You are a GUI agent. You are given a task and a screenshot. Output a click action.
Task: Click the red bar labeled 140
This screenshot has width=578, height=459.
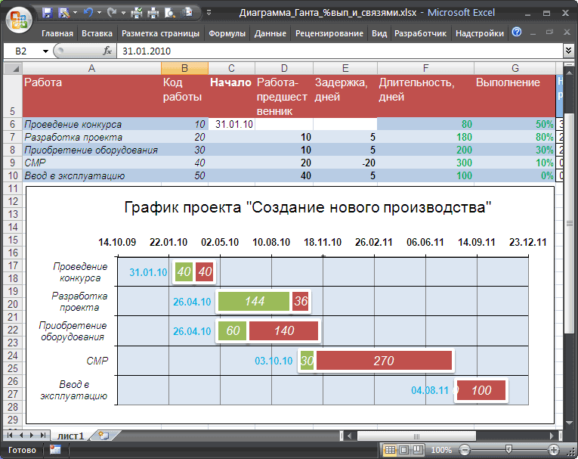283,330
